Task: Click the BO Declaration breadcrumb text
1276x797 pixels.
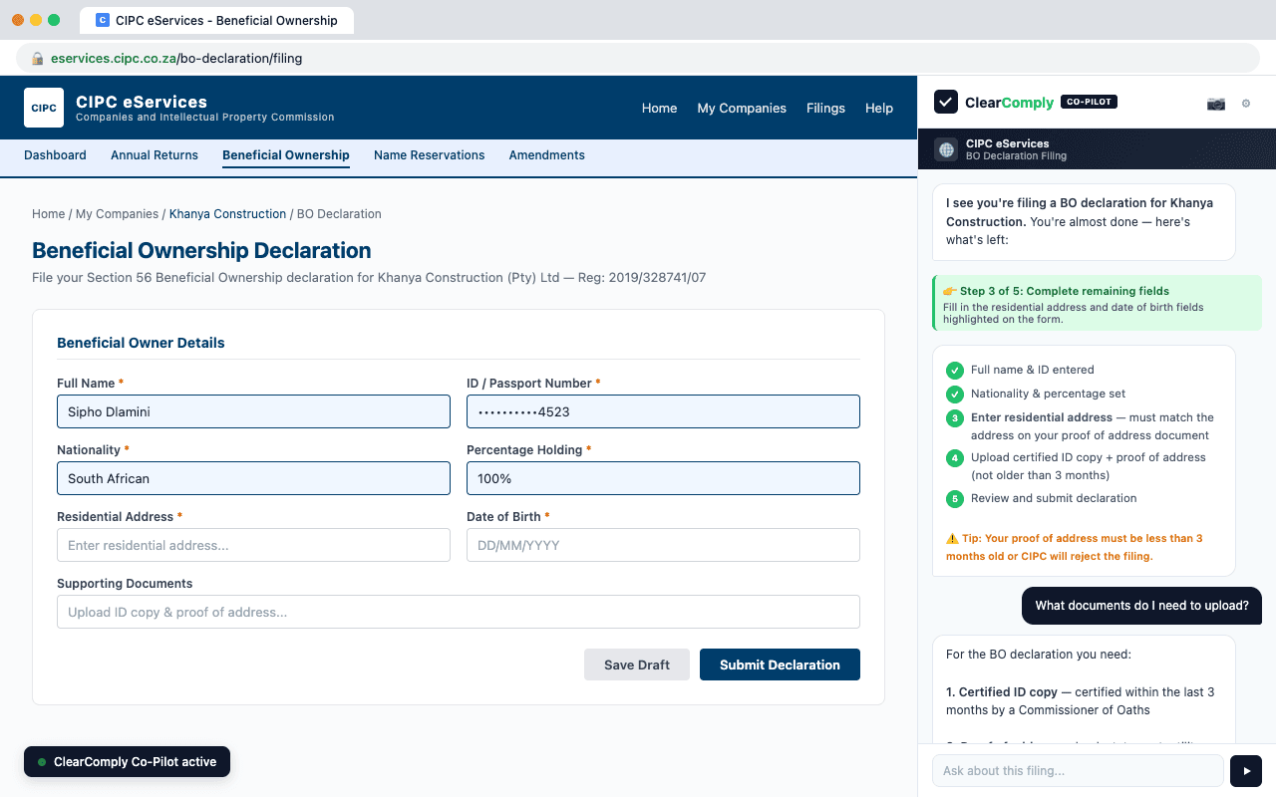Action: [339, 214]
